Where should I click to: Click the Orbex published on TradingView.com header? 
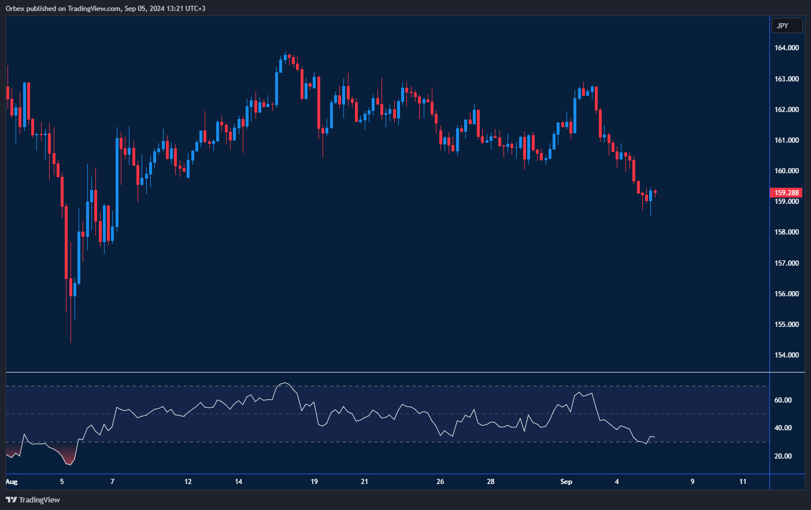[106, 8]
